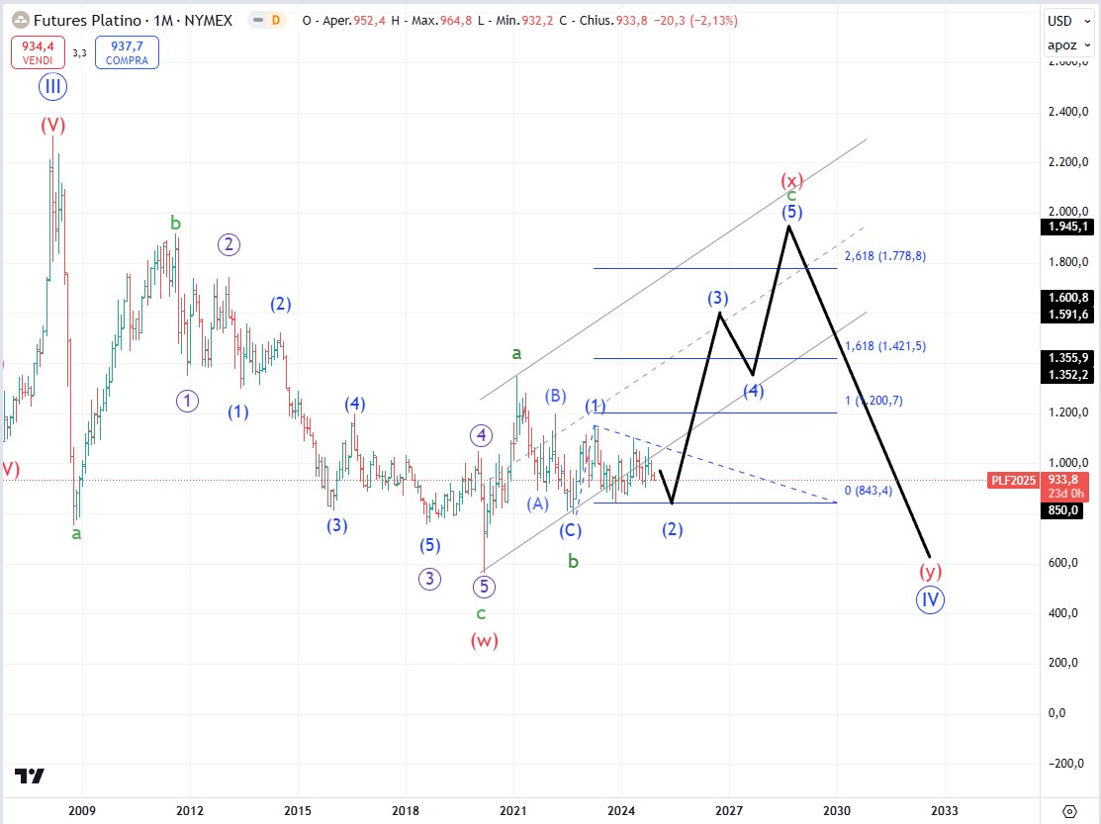Click the VENDI 934,4 sell button
This screenshot has width=1101, height=824.
pyautogui.click(x=38, y=52)
